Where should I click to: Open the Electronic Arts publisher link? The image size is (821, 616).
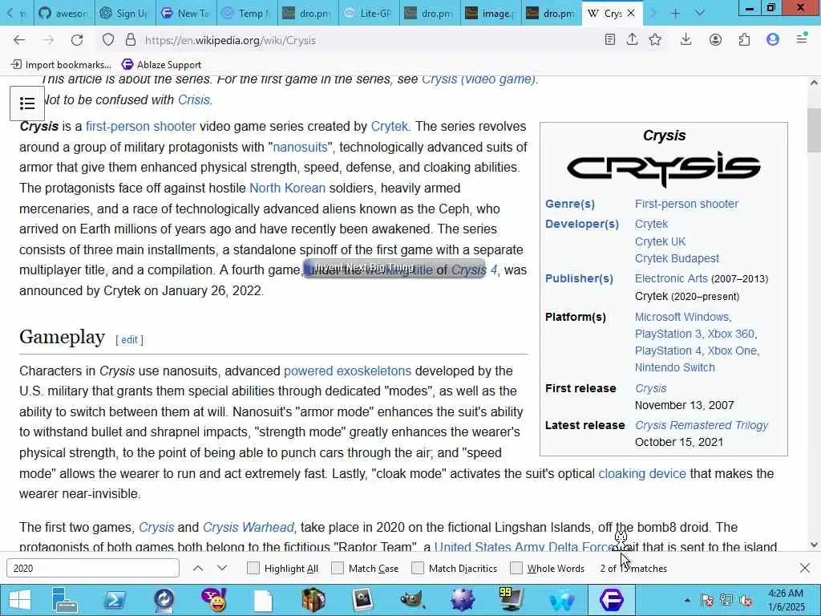[x=671, y=278]
